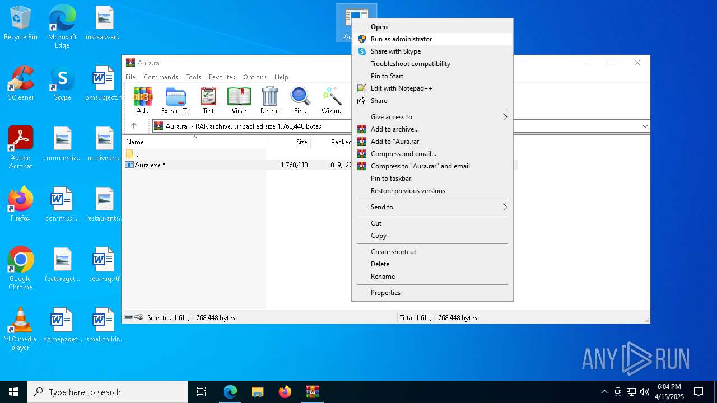Choose Add to "Aura.rar" entry
717x403 pixels.
pos(432,142)
